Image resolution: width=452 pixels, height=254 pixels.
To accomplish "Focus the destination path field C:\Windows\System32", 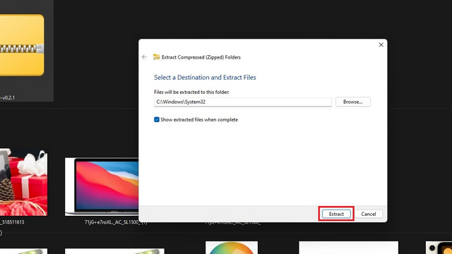I will [x=243, y=102].
